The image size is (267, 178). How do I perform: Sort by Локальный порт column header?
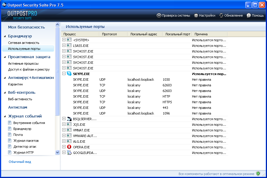coord(177,34)
